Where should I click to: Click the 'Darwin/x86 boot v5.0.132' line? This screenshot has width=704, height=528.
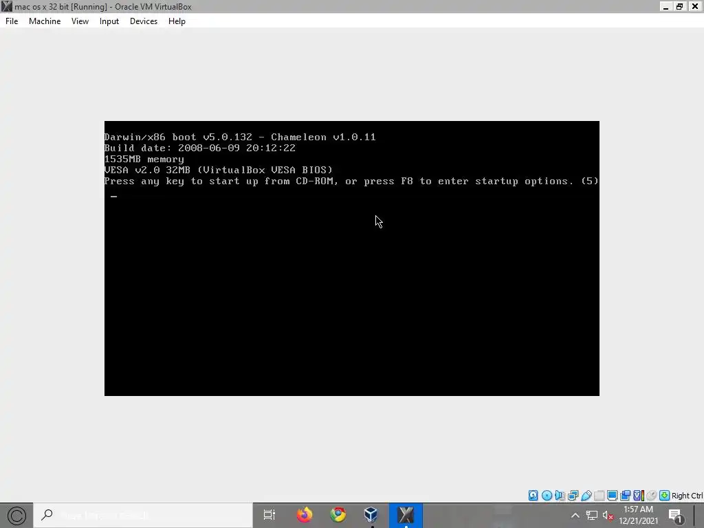click(240, 137)
